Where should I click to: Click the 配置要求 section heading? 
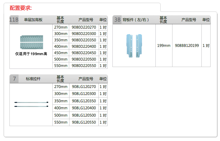pyautogui.click(x=20, y=8)
